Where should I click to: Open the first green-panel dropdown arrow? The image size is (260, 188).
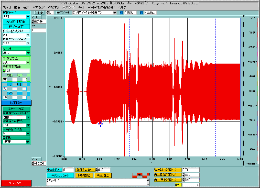click(x=28, y=53)
